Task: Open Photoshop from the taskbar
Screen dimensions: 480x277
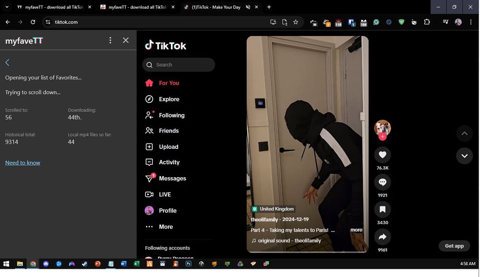Action: coord(188,264)
